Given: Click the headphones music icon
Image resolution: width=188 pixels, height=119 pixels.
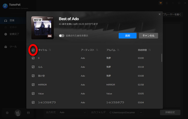Looking at the screenshot, I should pyautogui.click(x=6, y=20).
